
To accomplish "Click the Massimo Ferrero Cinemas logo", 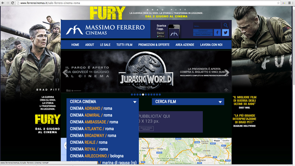I will pyautogui.click(x=105, y=30).
